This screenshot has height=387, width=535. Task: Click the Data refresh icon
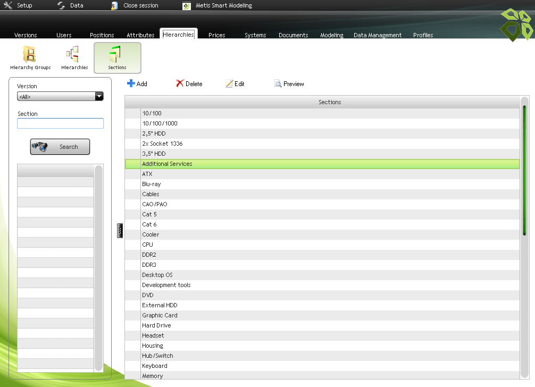click(61, 5)
